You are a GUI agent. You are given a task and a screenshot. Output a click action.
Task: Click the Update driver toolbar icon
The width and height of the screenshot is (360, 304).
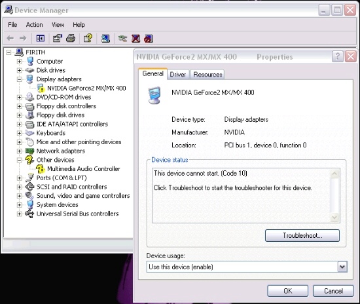[x=122, y=38]
